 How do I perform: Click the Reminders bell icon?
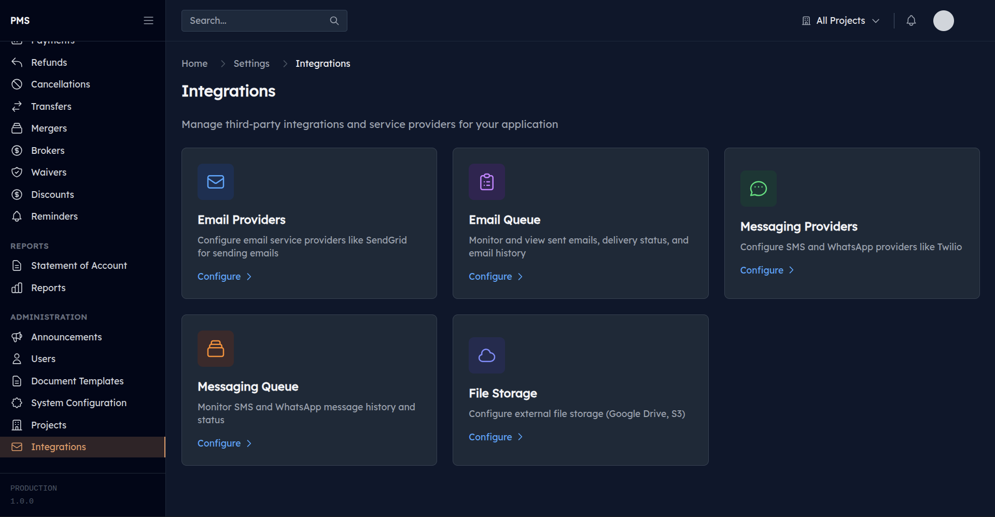point(17,216)
